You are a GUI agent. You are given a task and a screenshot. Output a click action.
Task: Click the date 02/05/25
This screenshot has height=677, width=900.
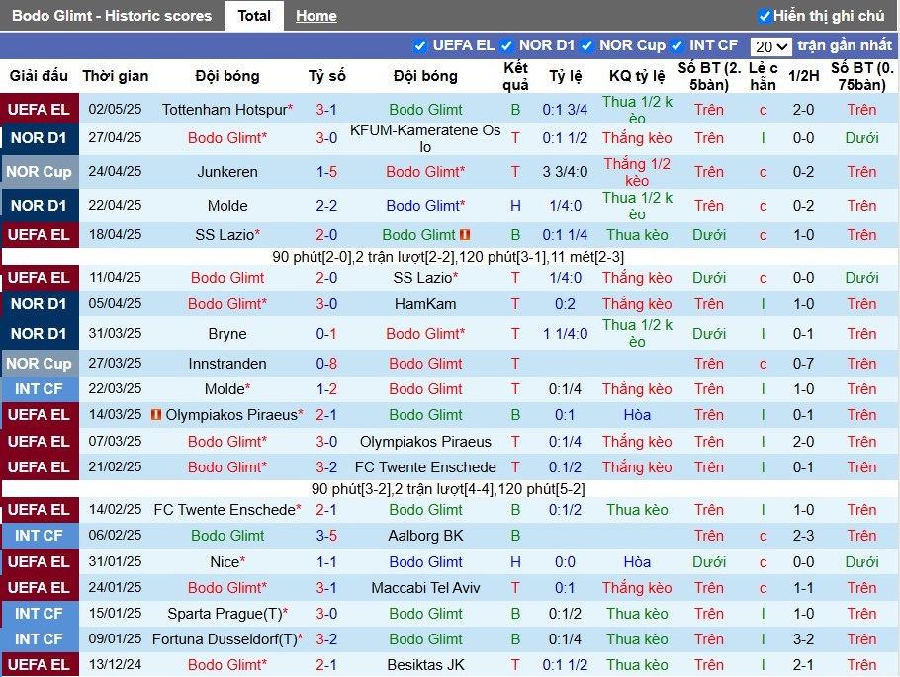tap(115, 109)
